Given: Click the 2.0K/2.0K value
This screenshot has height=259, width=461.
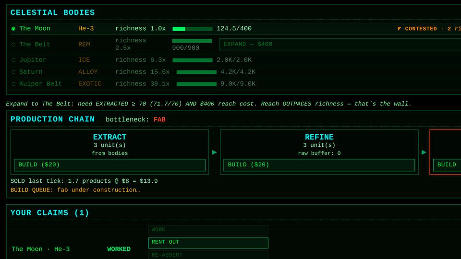Looking at the screenshot, I should tap(234, 60).
